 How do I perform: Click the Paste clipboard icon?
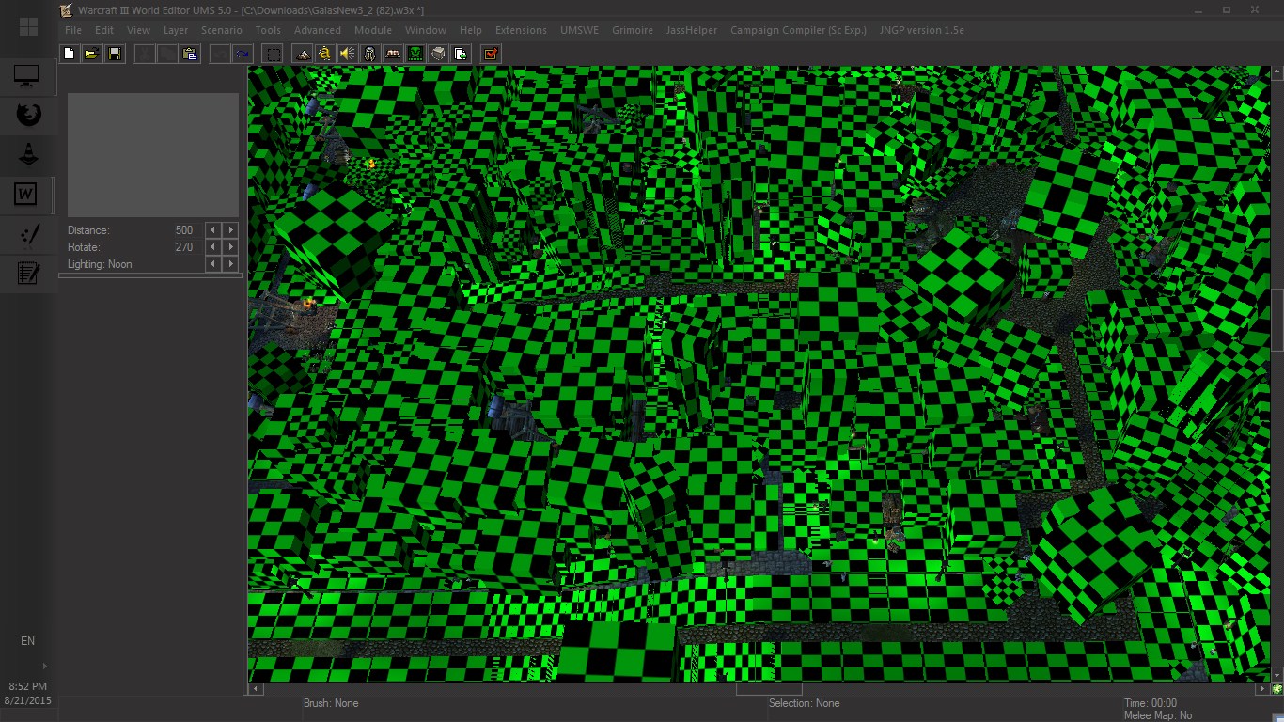(190, 54)
